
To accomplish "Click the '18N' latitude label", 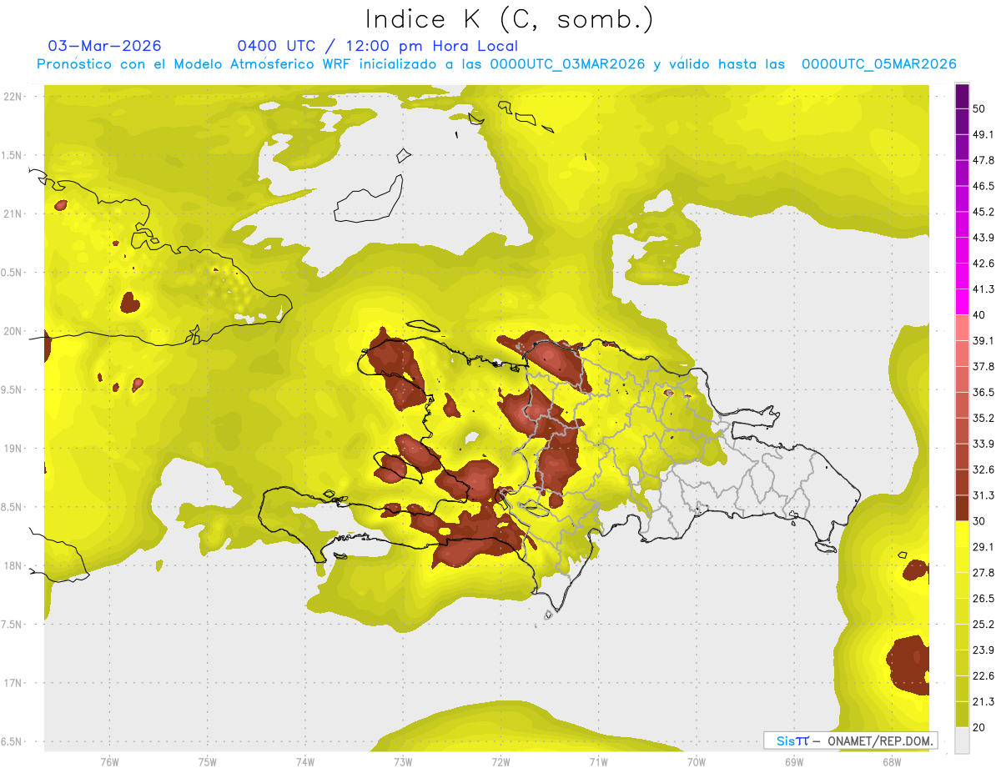I will (x=14, y=565).
